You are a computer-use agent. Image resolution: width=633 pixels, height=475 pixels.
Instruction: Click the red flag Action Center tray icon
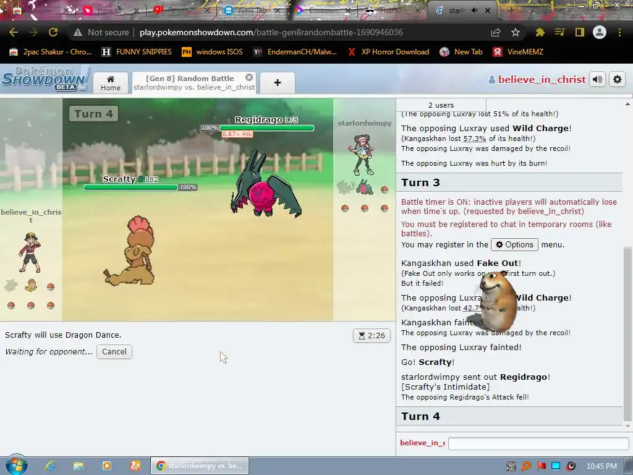click(x=542, y=466)
